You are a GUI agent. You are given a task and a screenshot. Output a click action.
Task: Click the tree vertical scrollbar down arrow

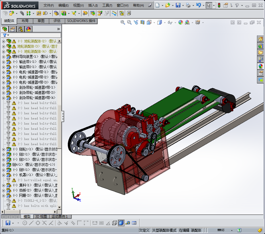tap(59, 207)
